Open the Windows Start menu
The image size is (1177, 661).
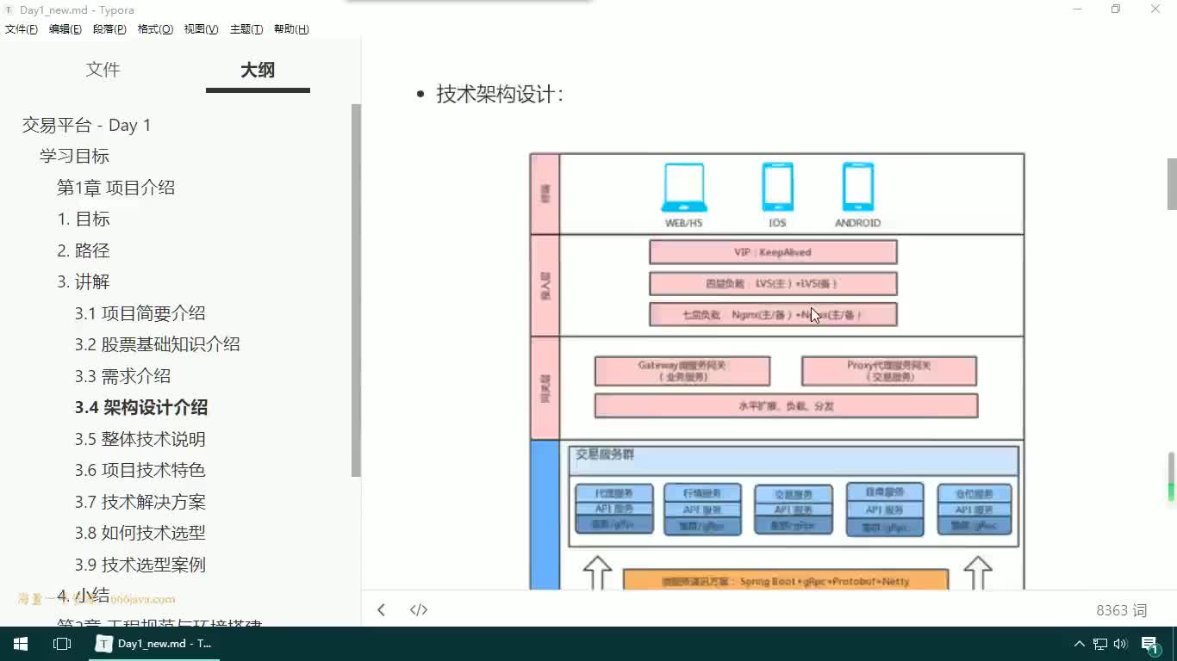click(x=21, y=644)
